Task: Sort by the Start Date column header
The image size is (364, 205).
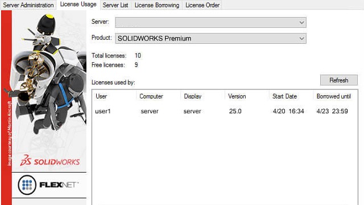Action: [291, 96]
